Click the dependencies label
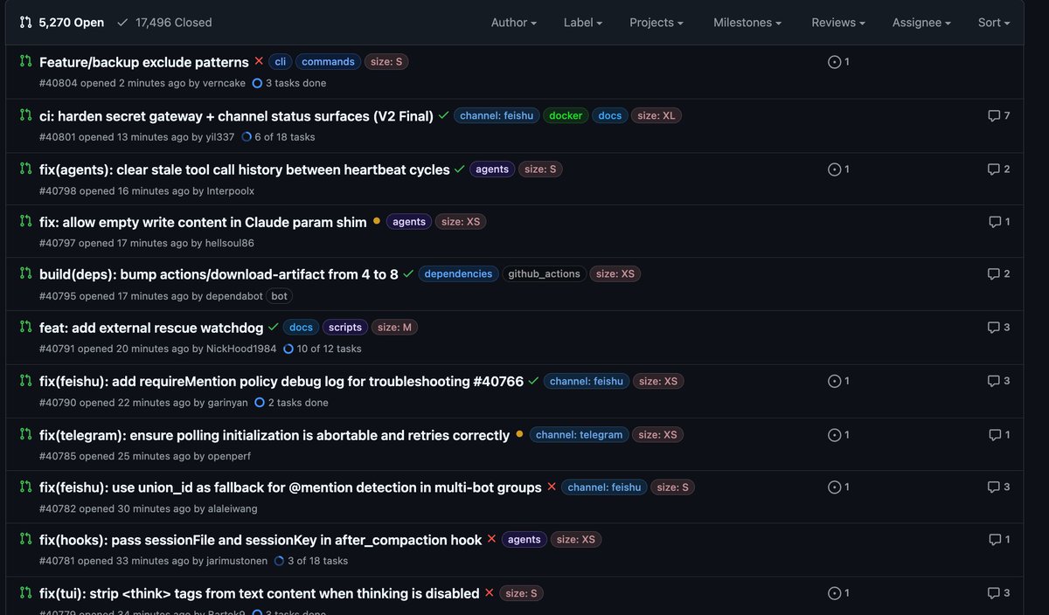1049x615 pixels. [x=458, y=274]
